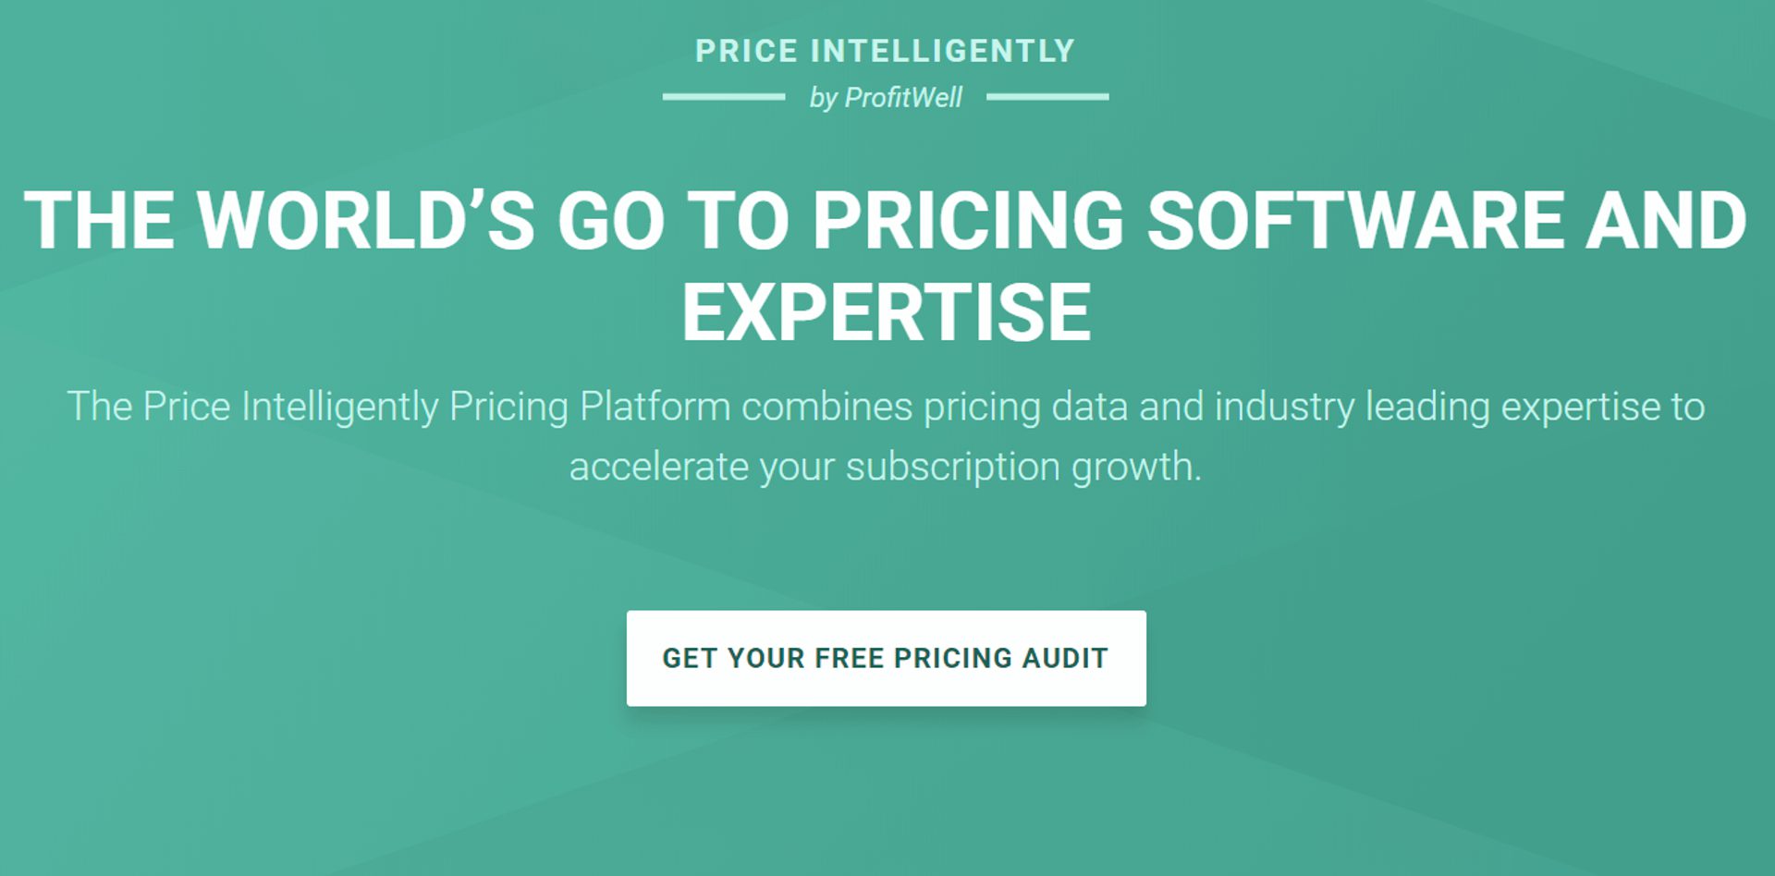Click the GET YOUR FREE PRICING AUDIT button

click(884, 658)
